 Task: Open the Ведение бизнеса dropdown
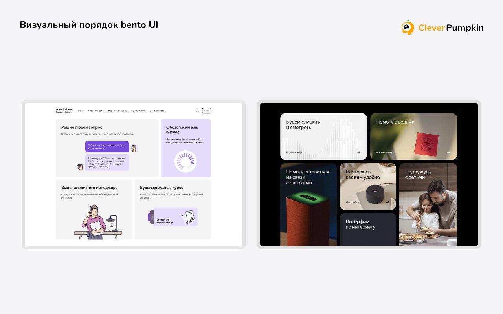pyautogui.click(x=118, y=111)
